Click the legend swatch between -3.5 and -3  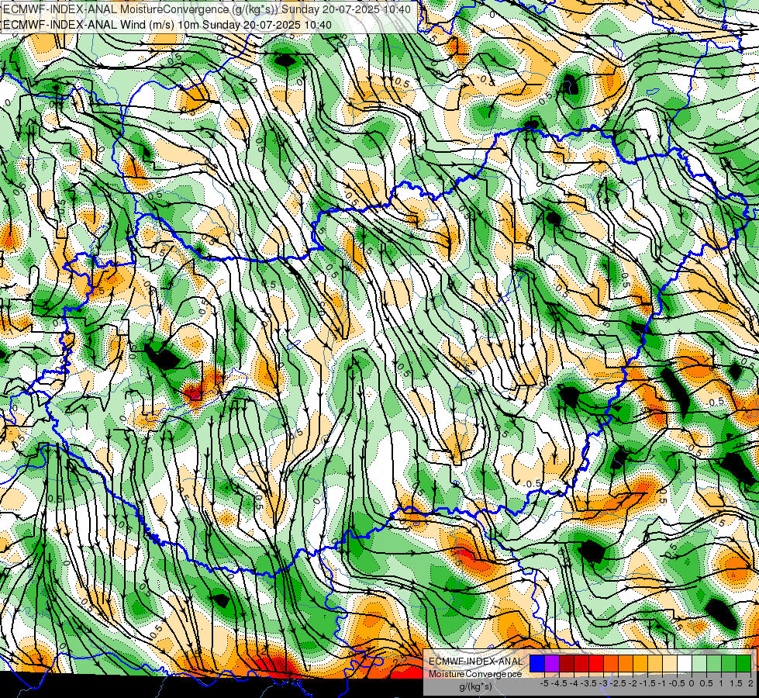coord(596,663)
